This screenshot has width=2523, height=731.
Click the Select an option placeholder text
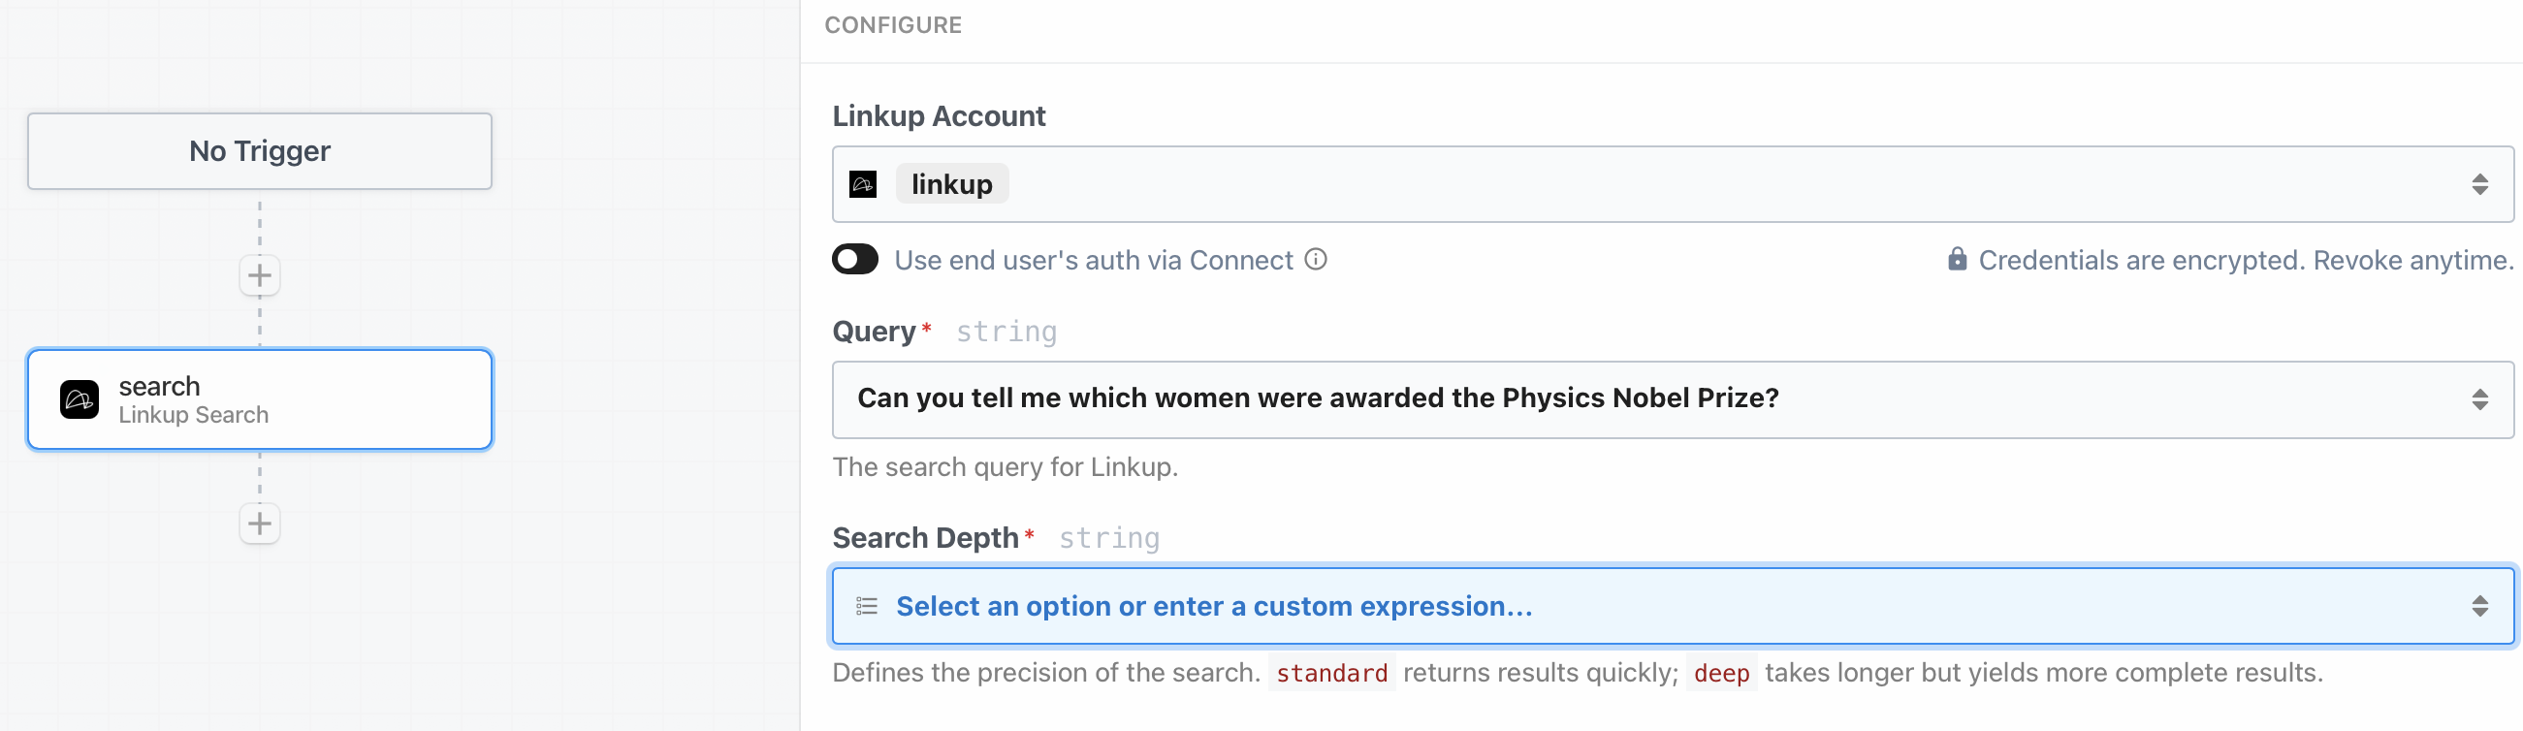[x=1214, y=607]
